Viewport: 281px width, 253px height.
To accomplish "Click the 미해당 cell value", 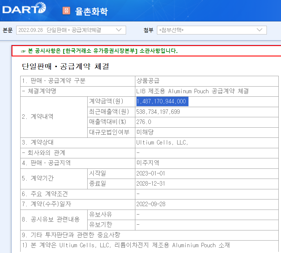I will (145, 132).
